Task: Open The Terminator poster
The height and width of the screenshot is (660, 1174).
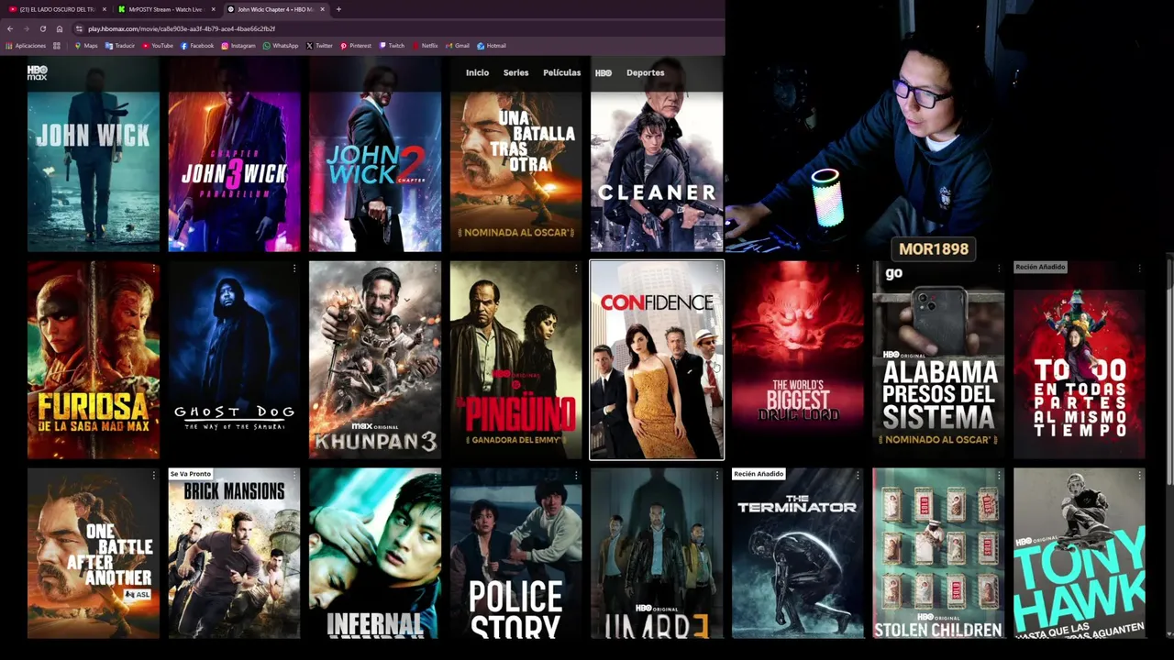Action: [x=797, y=553]
